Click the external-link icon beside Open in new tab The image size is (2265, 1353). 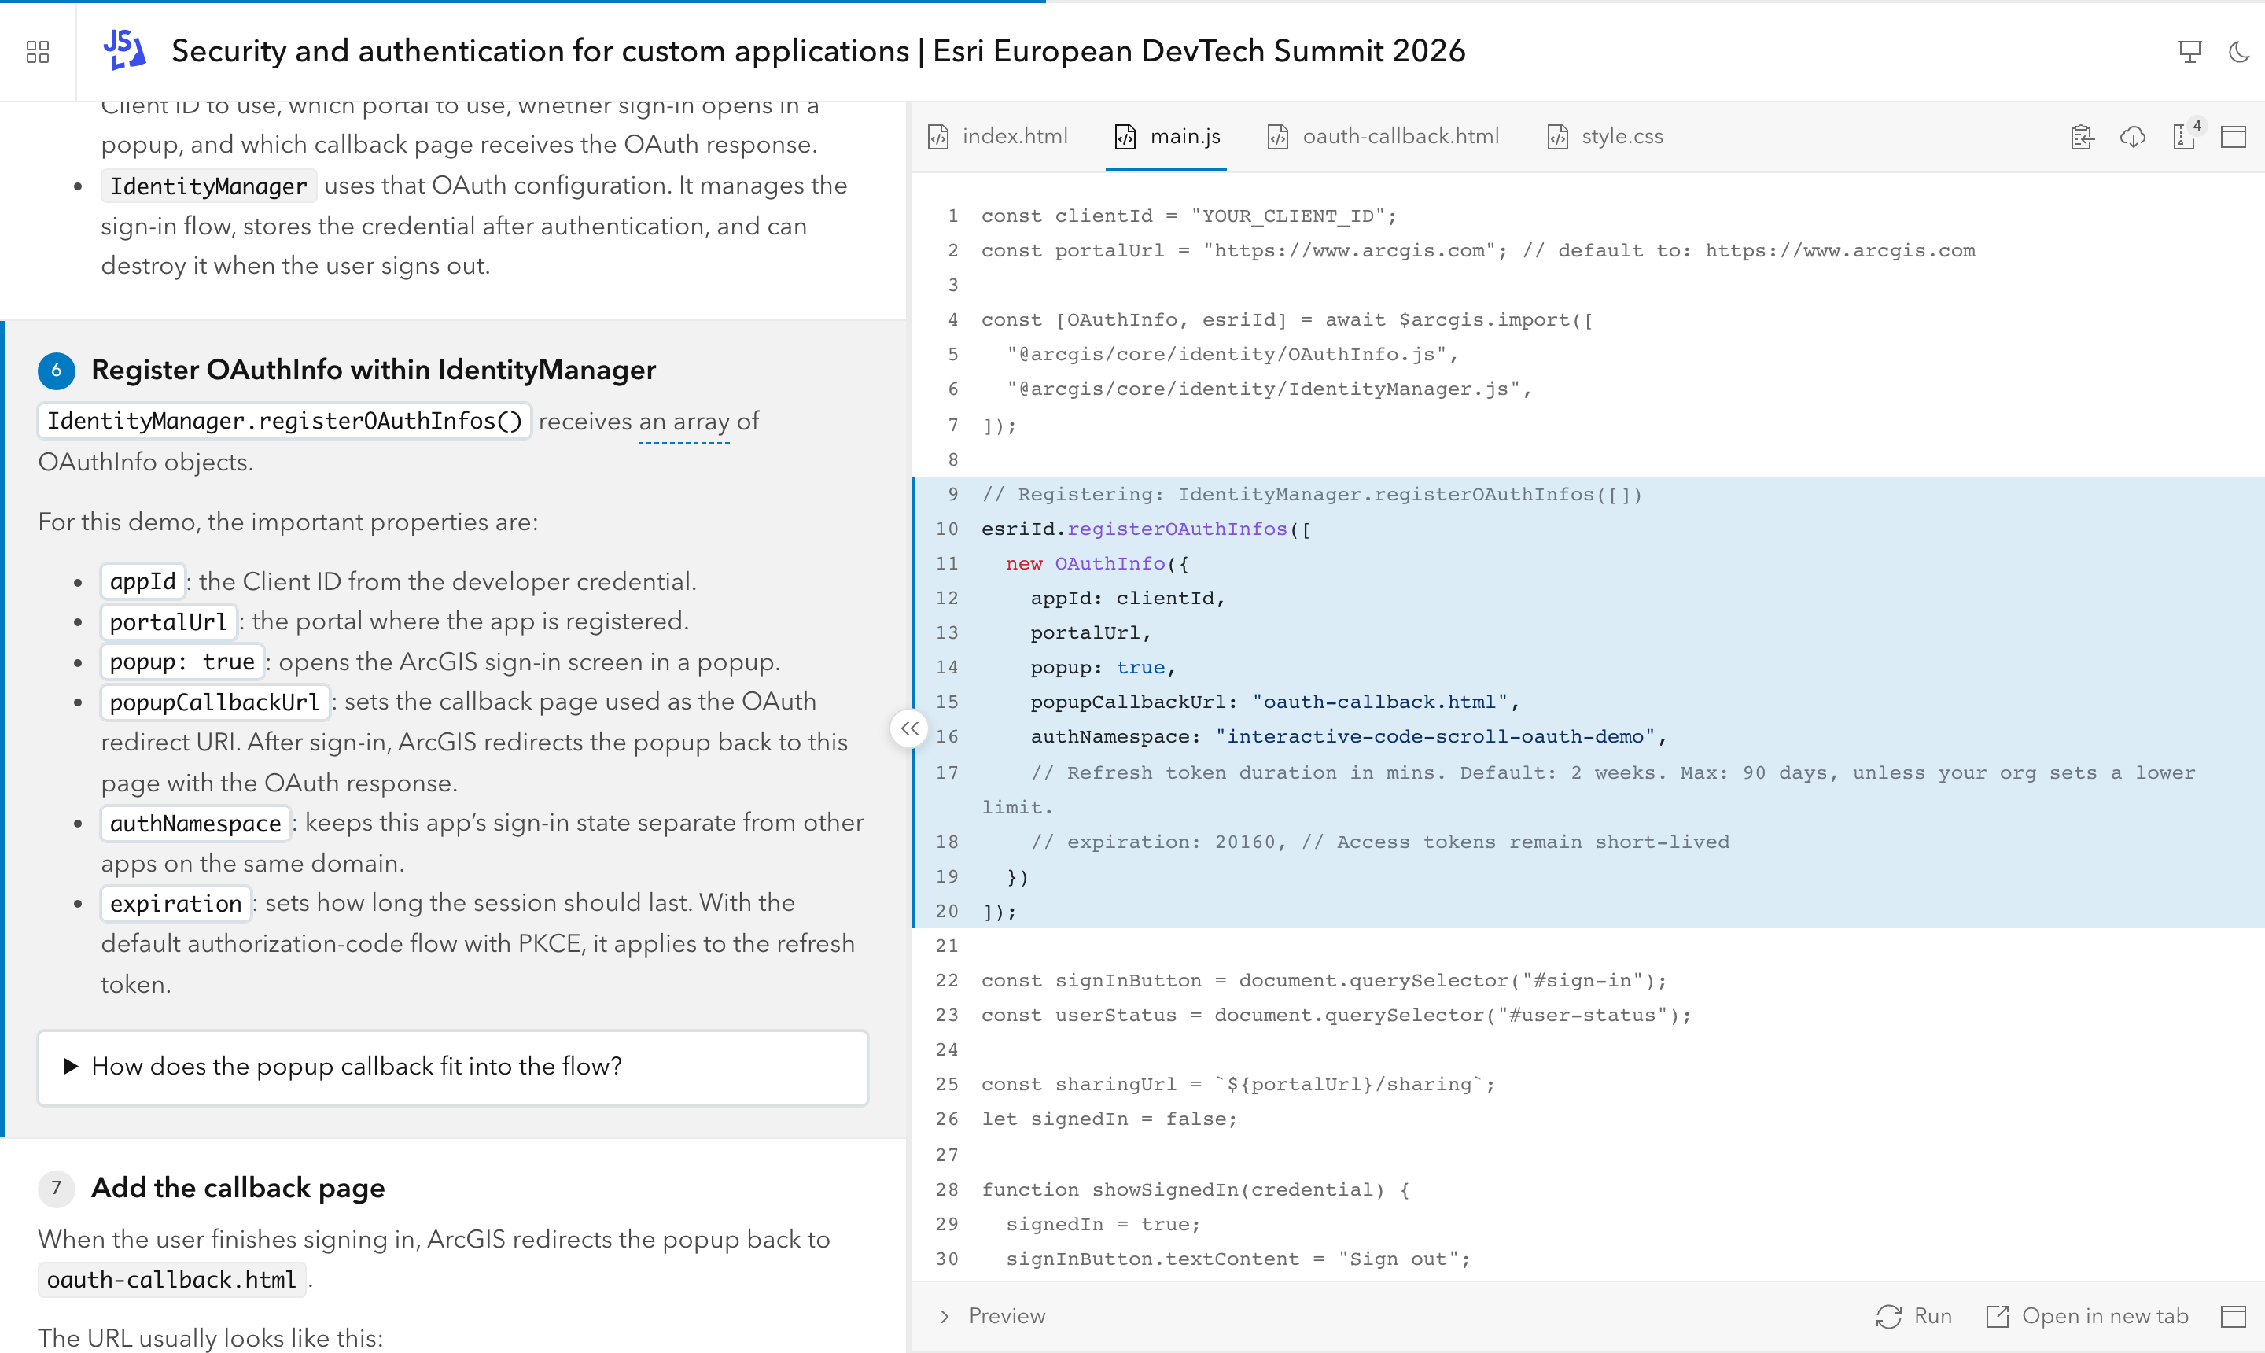[x=1997, y=1315]
